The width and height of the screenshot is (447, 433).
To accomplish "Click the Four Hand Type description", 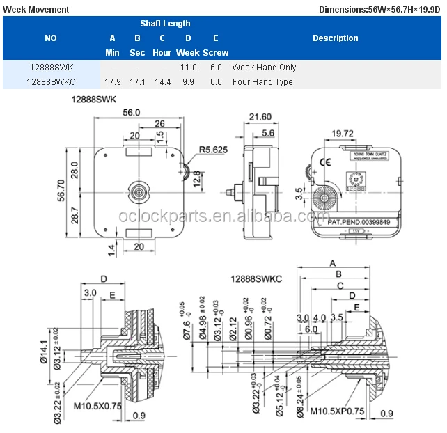I will click(262, 82).
